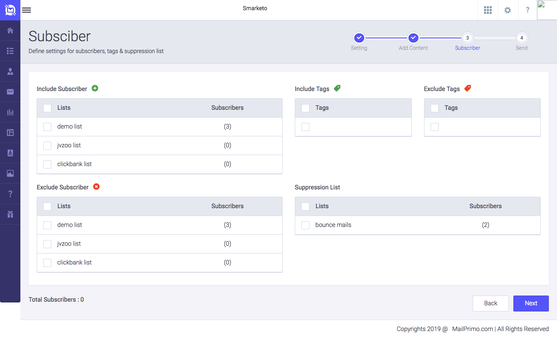The image size is (557, 338).
Task: Open the gift box sidebar icon
Action: (10, 214)
